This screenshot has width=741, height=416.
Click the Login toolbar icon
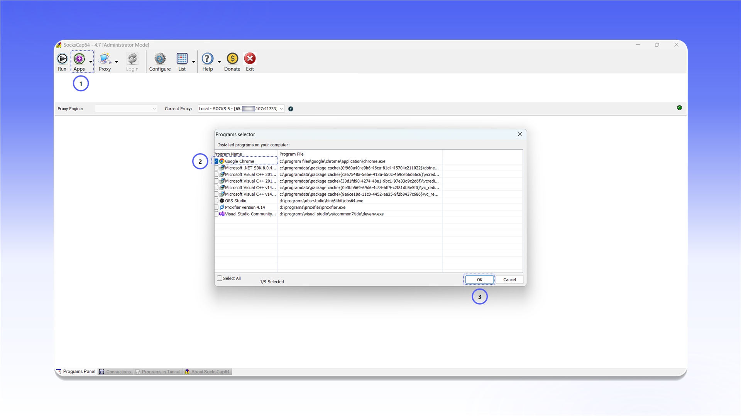pos(132,59)
